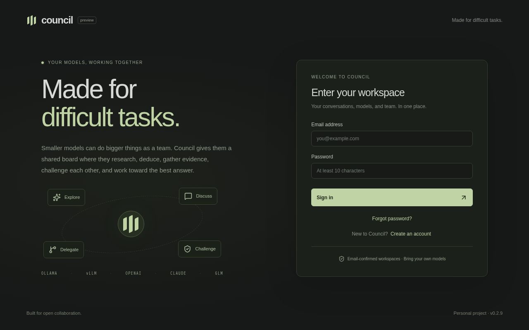Click 'Built for open collaboration.' footer text

54,313
